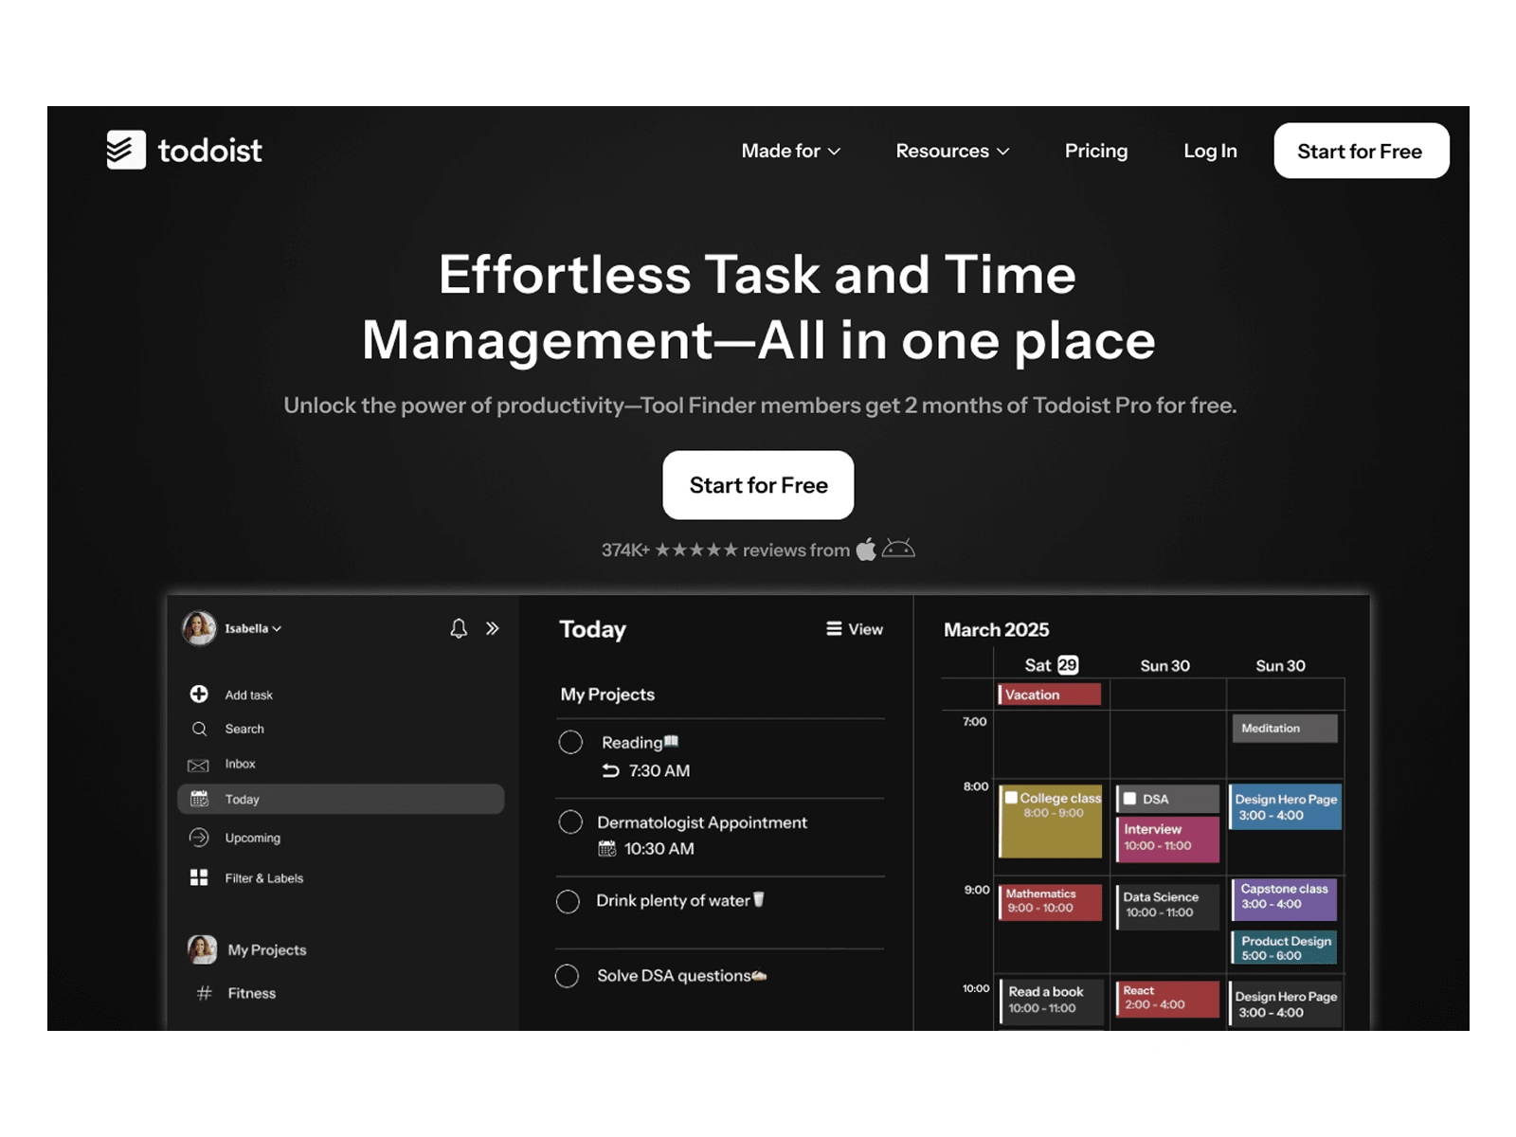The image size is (1516, 1137).
Task: Check off the Dermatologist Appointment task
Action: coord(570,821)
